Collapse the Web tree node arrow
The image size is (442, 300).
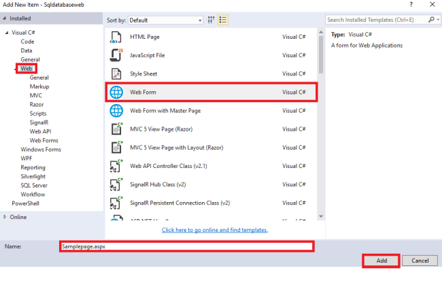coord(15,69)
